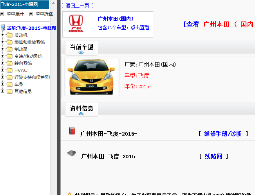Expand the 转向系统 tree node
Screen dimensions: 255x195
pos(2,63)
